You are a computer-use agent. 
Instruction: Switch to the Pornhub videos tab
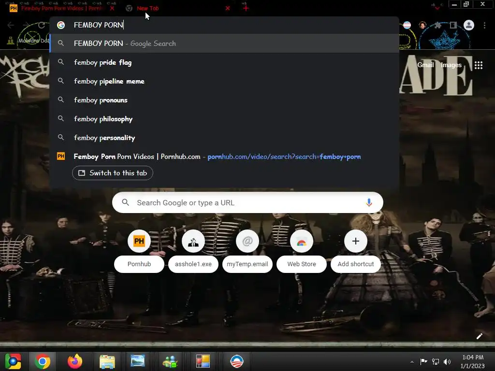[x=61, y=9]
